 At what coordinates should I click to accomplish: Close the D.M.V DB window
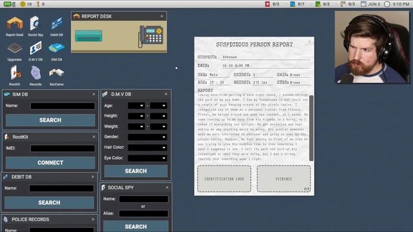(166, 94)
